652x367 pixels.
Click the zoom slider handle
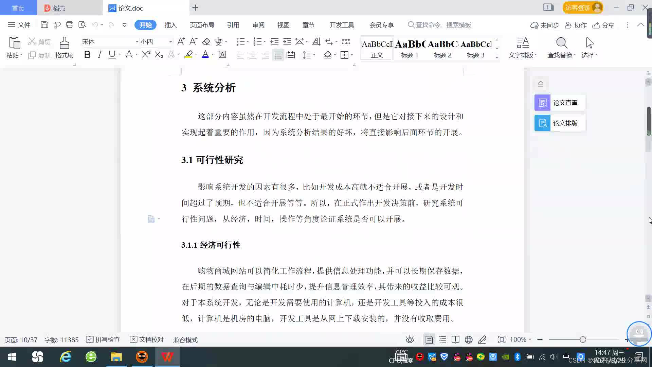(583, 339)
